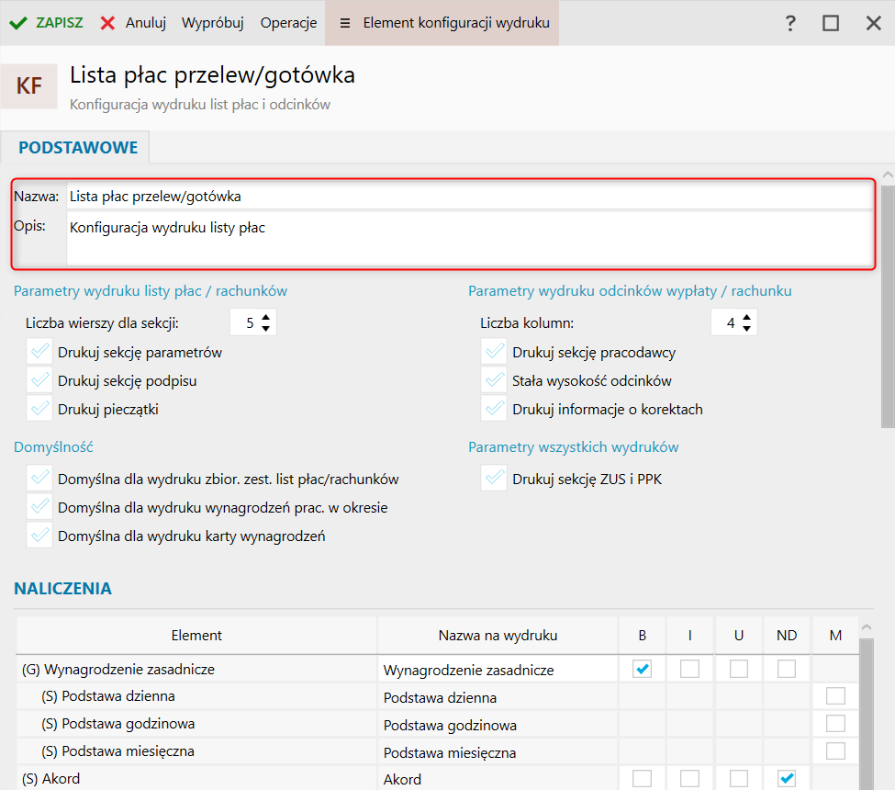
Task: Check U column for Akord
Action: (x=739, y=779)
